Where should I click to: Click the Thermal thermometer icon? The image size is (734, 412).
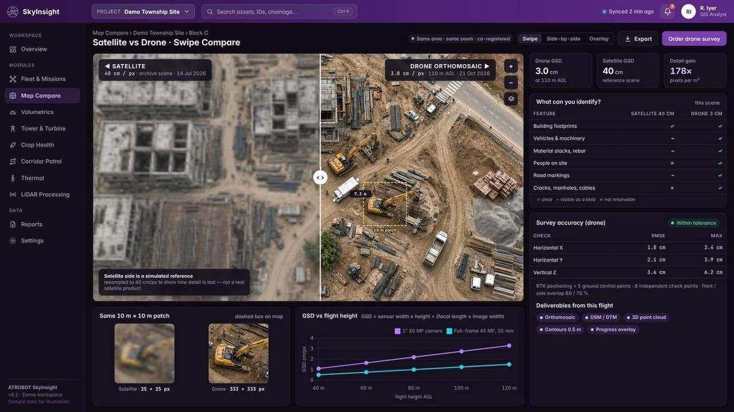[x=12, y=178]
